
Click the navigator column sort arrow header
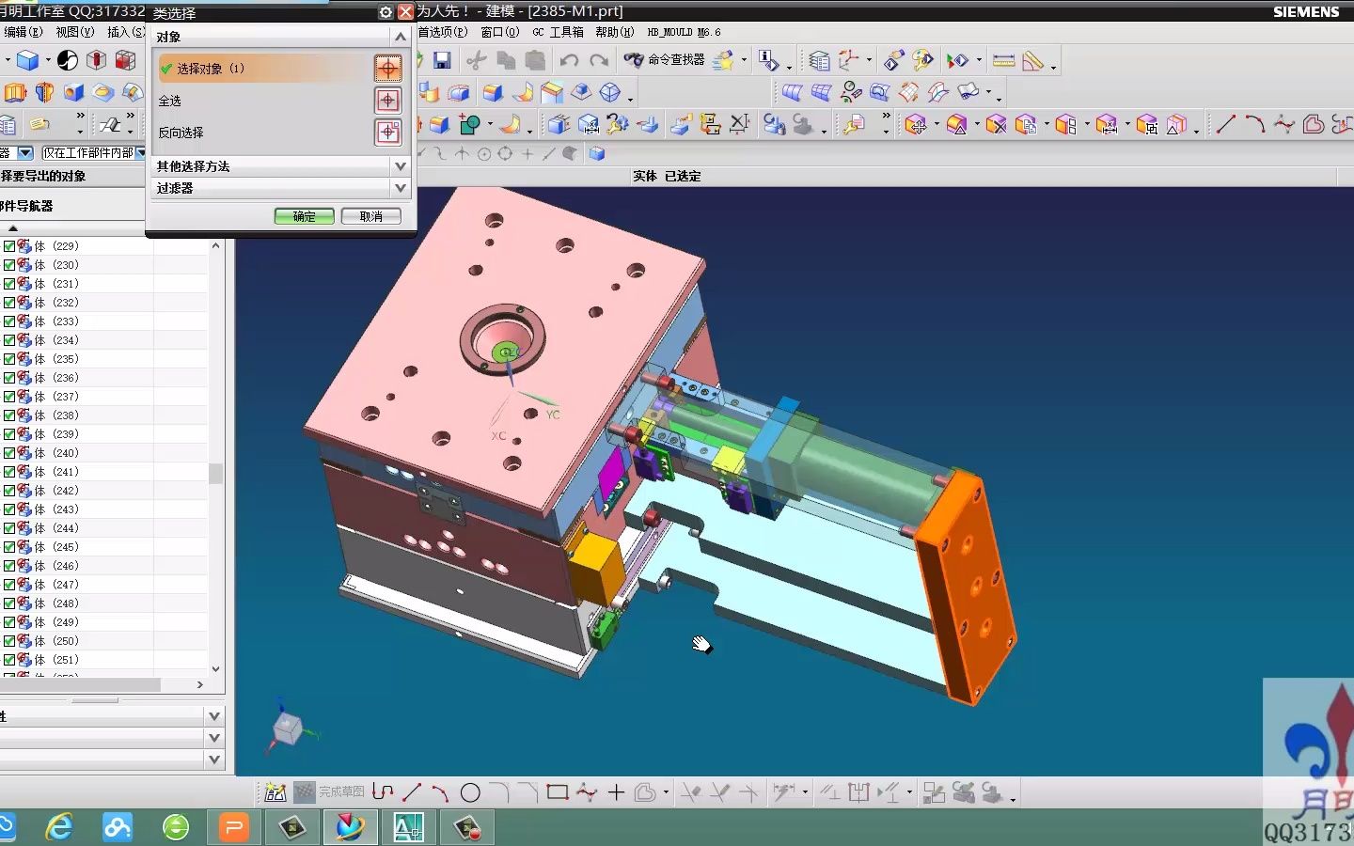click(13, 228)
